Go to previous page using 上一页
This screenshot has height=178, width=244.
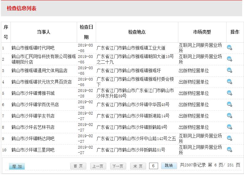click(x=98, y=166)
